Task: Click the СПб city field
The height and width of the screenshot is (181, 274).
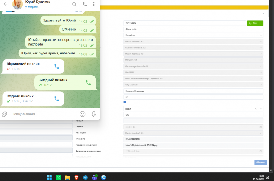Action: [193, 115]
